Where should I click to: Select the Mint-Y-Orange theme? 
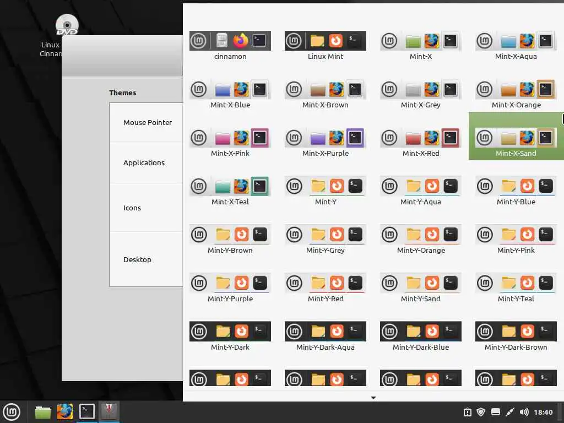tap(420, 240)
